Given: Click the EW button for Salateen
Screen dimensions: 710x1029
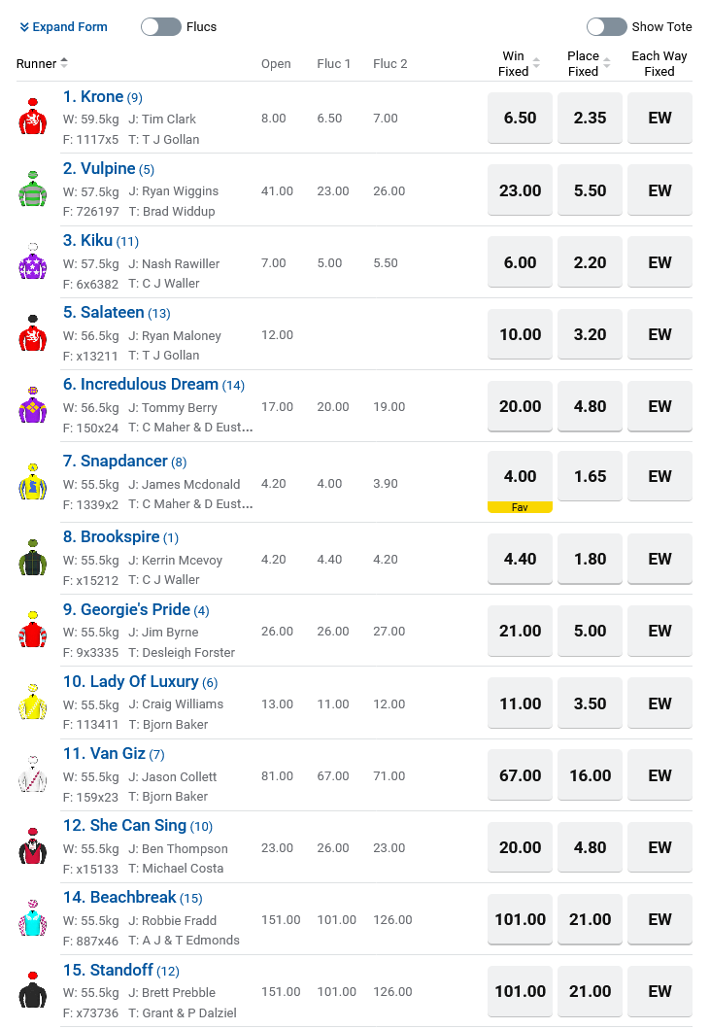Looking at the screenshot, I should (659, 334).
